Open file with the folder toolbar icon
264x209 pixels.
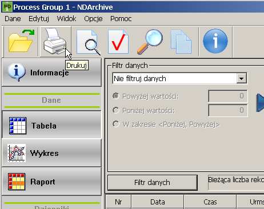click(x=21, y=42)
